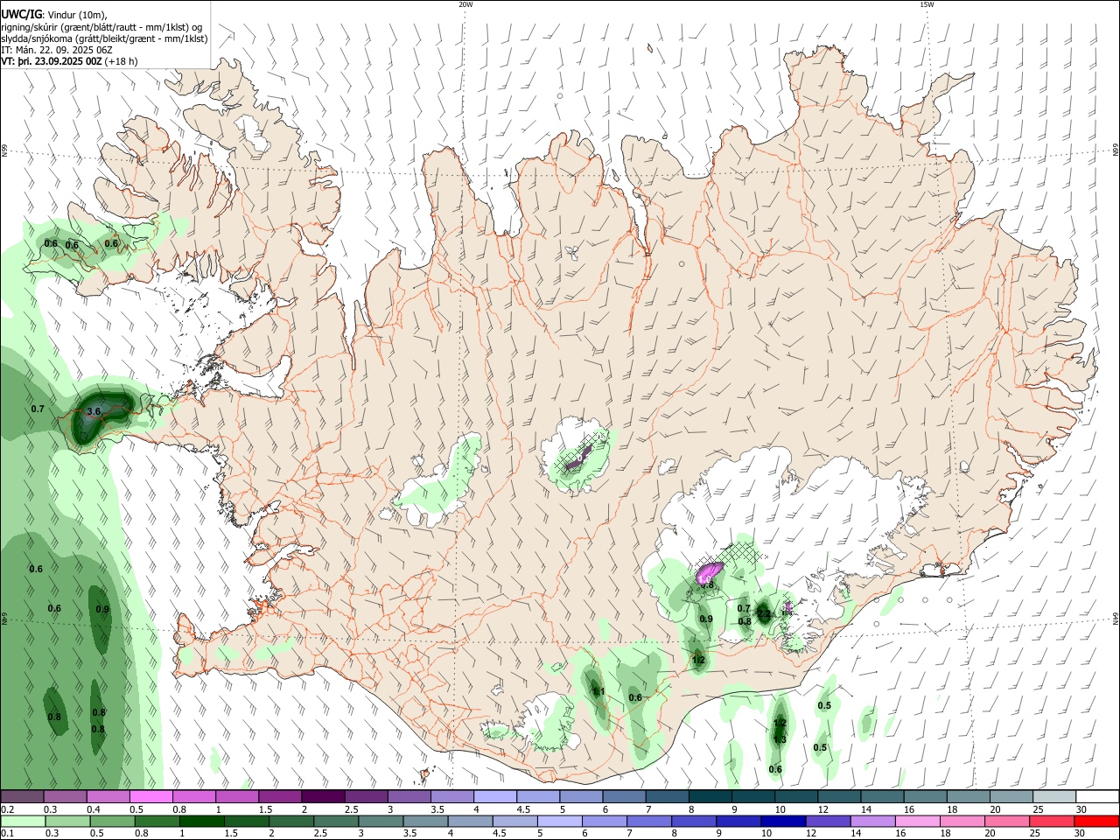Click the '0.1' label in the bottom legend row
The height and width of the screenshot is (840, 1120).
6,834
